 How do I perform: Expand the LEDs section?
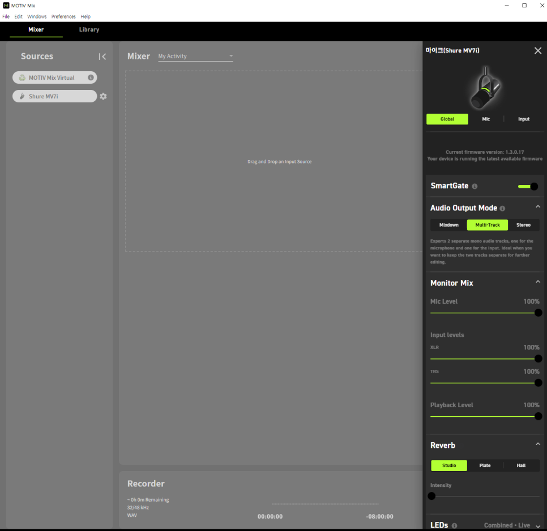(538, 526)
